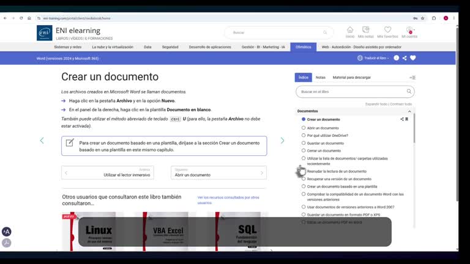
Task: Open the SQL book thumbnail
Action: coord(237,232)
